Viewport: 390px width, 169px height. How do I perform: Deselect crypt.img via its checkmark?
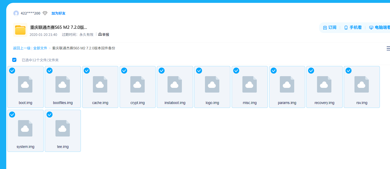124,70
